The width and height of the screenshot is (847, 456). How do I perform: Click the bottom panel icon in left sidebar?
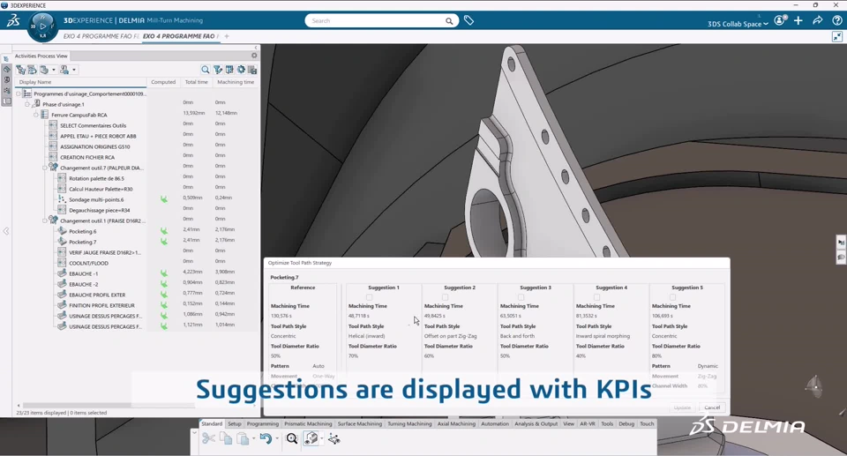point(6,101)
